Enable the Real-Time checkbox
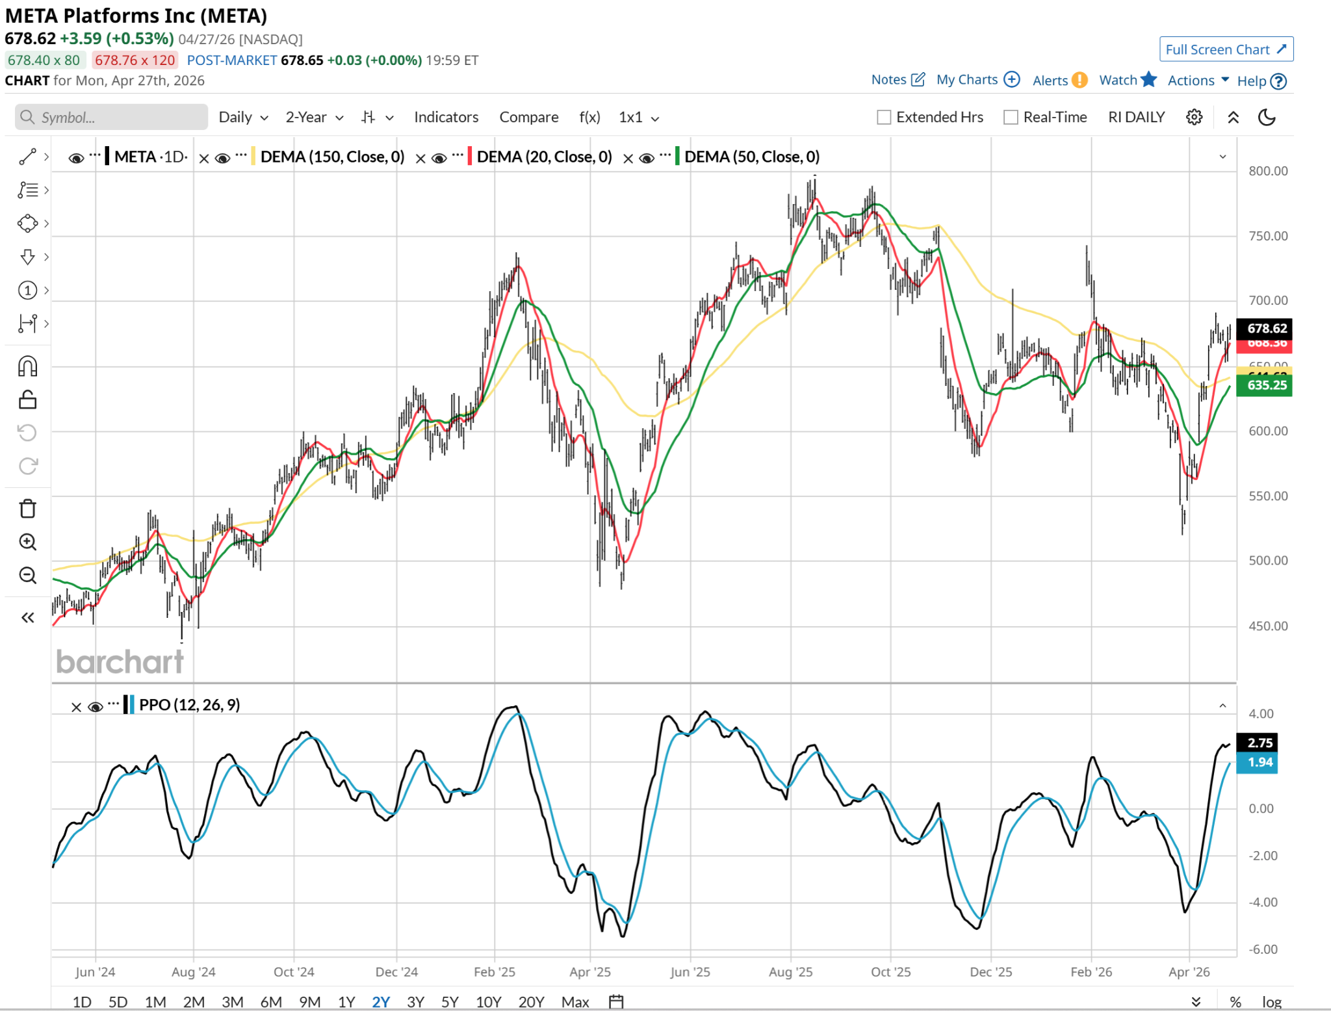Screen dimensions: 1331x1011 pyautogui.click(x=1011, y=118)
